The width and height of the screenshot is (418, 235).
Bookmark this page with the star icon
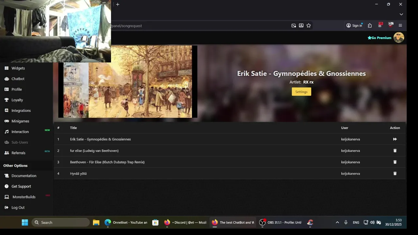309,25
